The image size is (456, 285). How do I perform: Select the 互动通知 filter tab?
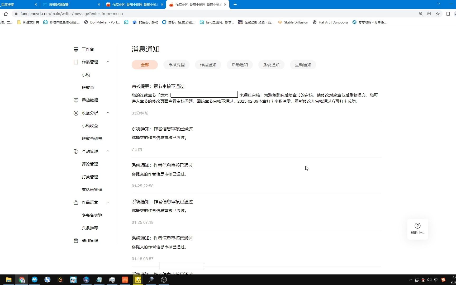coord(303,65)
